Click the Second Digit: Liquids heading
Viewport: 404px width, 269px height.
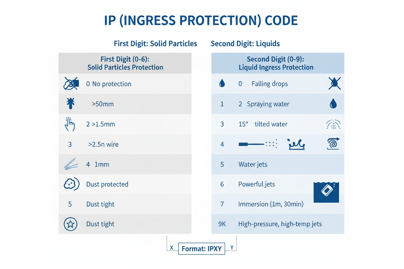245,44
